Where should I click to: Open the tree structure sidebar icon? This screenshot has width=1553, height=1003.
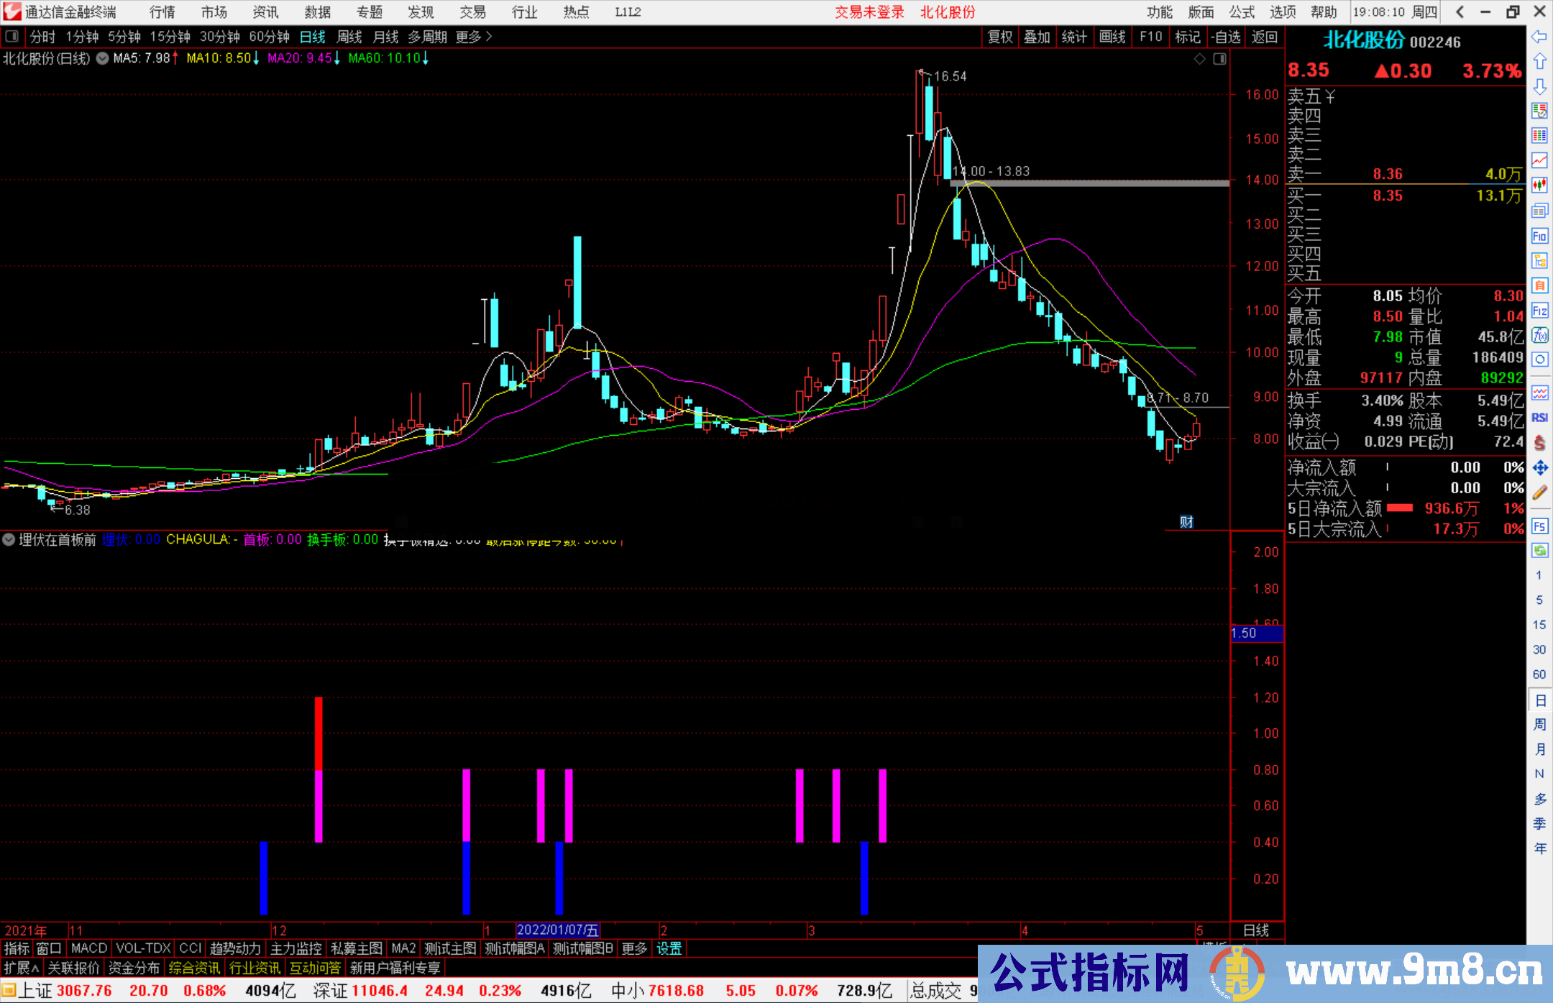pyautogui.click(x=1539, y=260)
